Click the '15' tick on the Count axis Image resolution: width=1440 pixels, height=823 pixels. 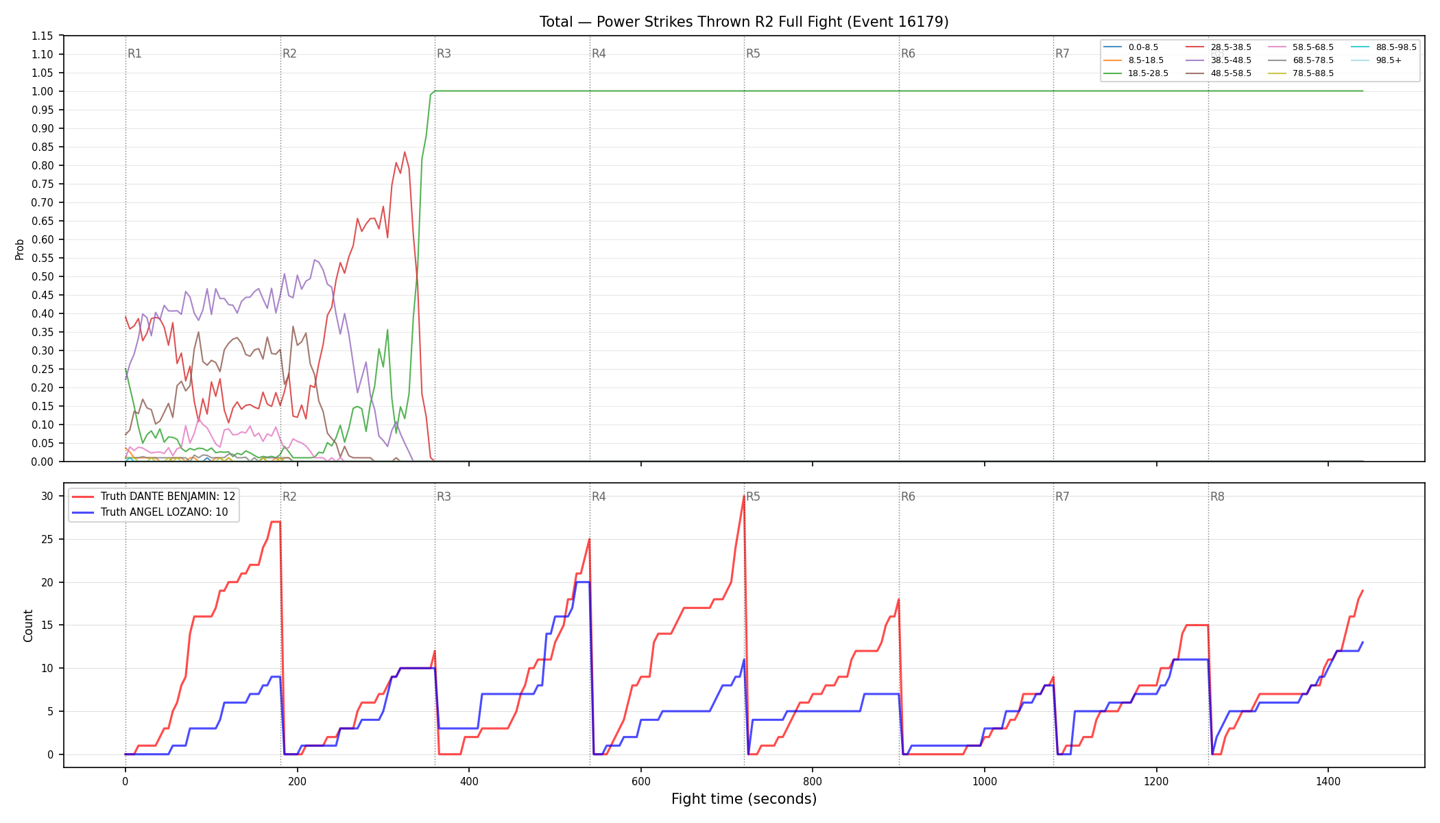point(47,625)
